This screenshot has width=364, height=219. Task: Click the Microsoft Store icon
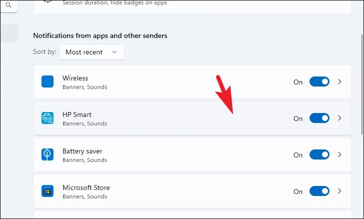[47, 191]
